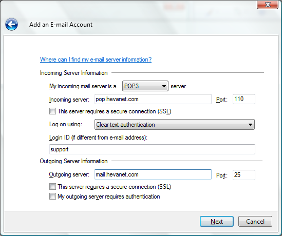Screen dimensions: 282x236
Task: Click the Log on using label
Action: click(66, 124)
